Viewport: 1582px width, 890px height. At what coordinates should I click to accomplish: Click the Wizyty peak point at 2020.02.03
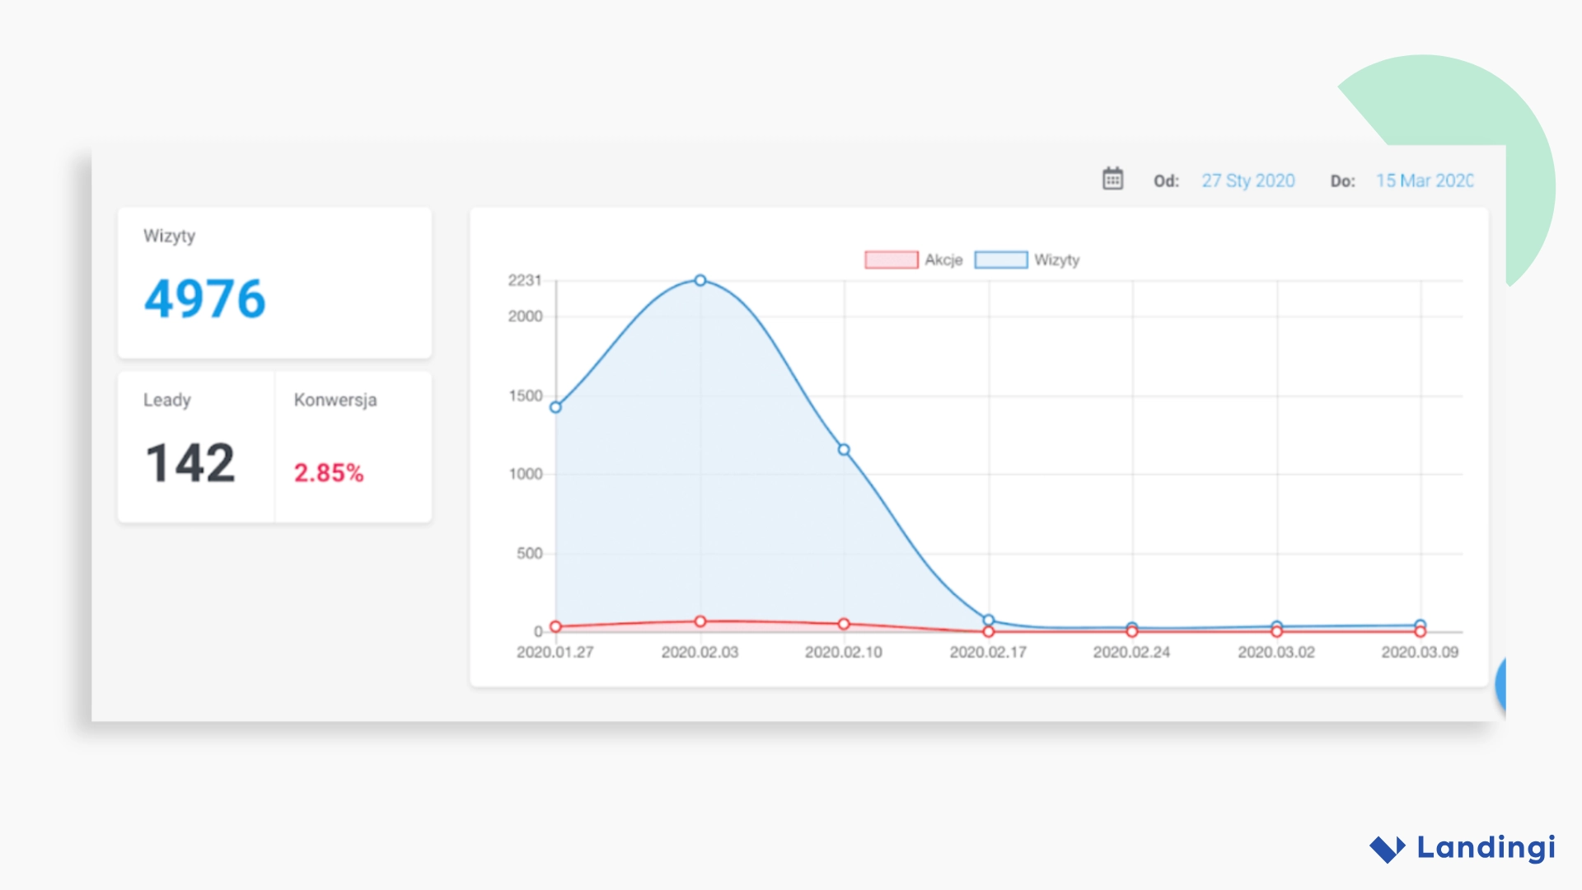[700, 280]
